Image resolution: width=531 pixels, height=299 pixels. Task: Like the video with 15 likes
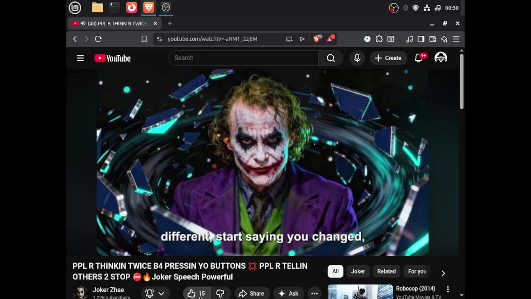197,294
